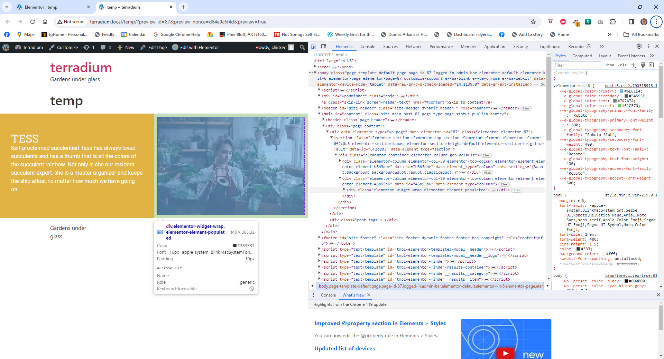Open DevTools settings gear
The image size is (664, 359).
(639, 46)
